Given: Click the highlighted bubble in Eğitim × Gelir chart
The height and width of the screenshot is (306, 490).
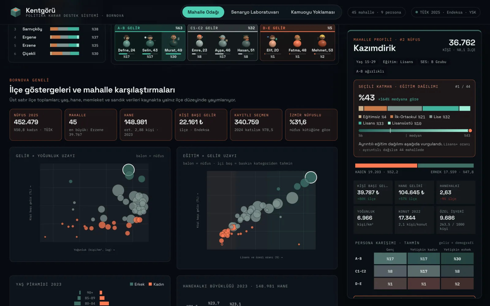Looking at the screenshot, I should click(311, 177).
